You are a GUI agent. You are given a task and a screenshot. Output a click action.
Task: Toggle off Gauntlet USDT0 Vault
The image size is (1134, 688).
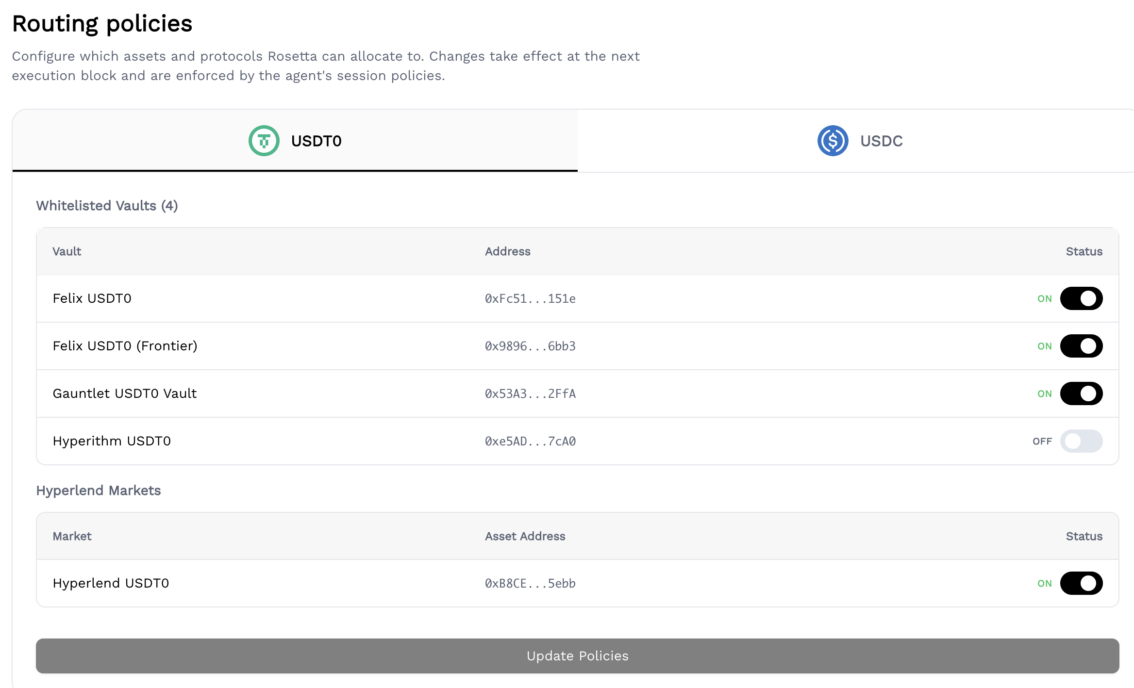tap(1081, 393)
